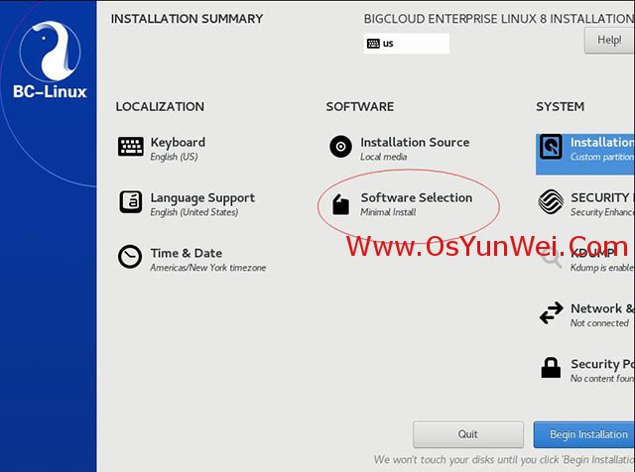Open Software Selection label
The image size is (635, 472).
click(x=417, y=197)
